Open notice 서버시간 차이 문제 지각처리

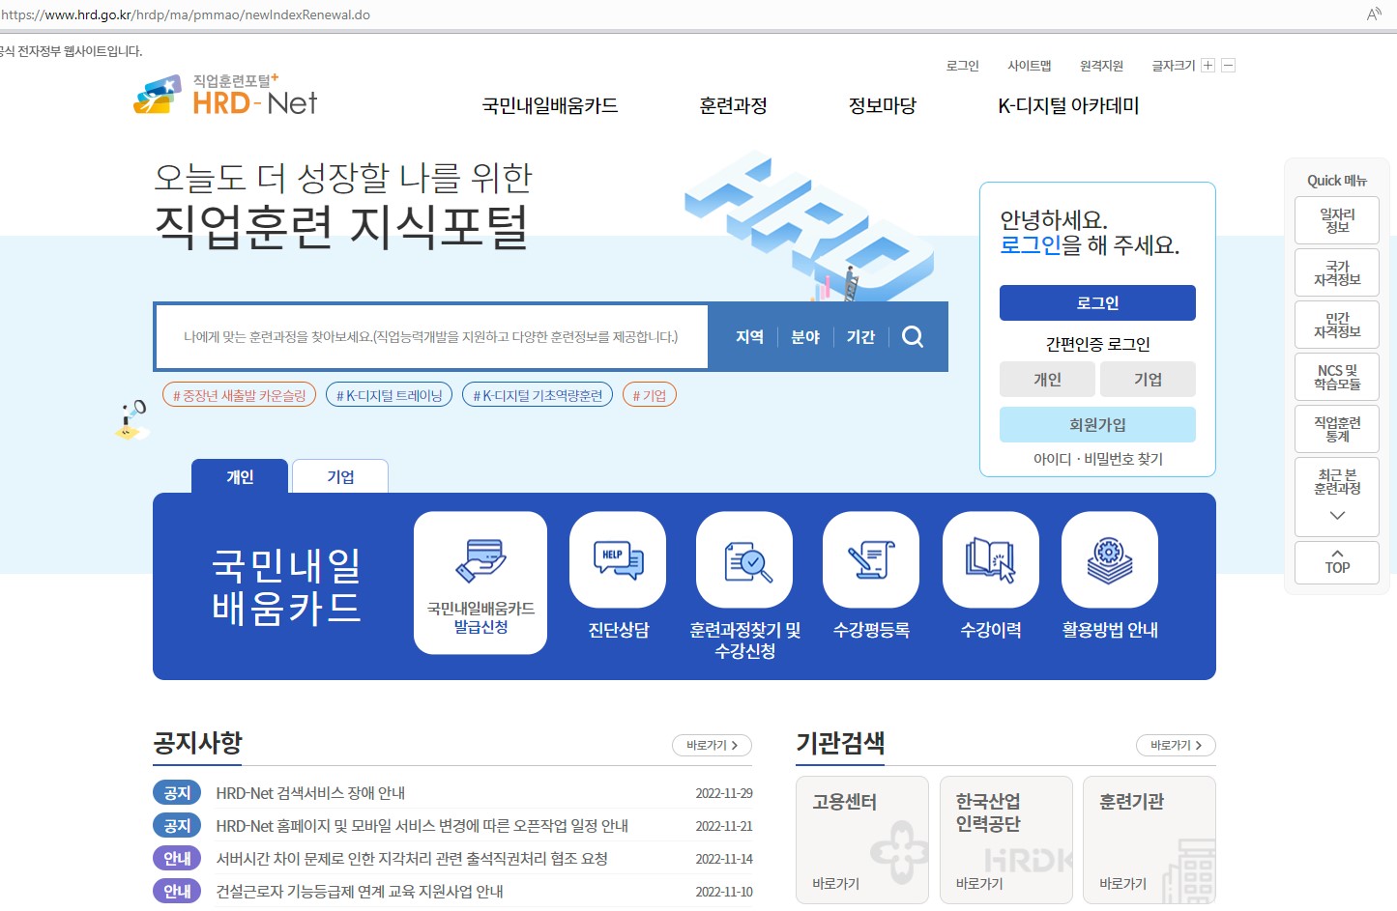412,859
